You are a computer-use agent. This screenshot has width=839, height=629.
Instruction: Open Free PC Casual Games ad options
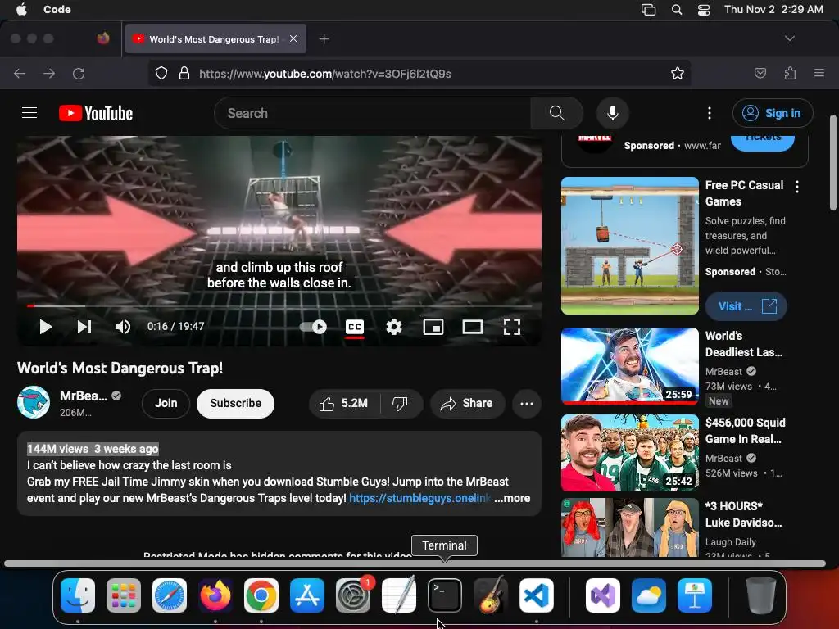click(797, 187)
